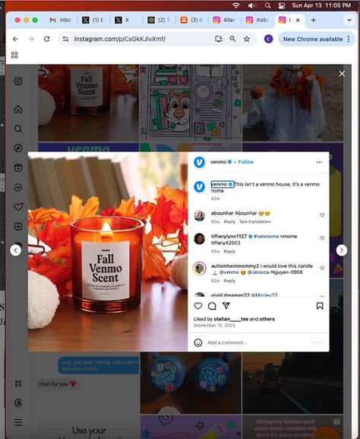The image size is (360, 439).
Task: Click the comment bubble icon under post
Action: (x=212, y=306)
